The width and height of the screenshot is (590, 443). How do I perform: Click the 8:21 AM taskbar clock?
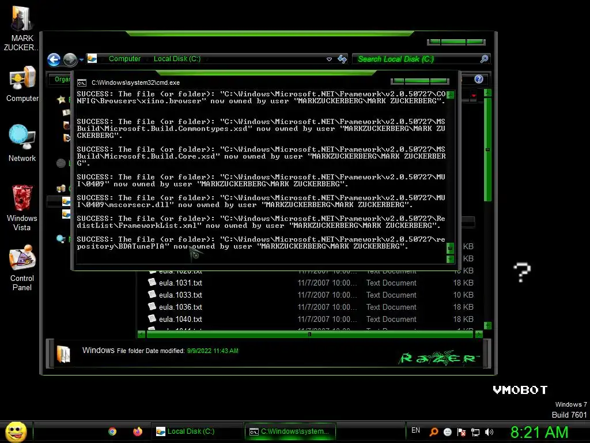539,432
